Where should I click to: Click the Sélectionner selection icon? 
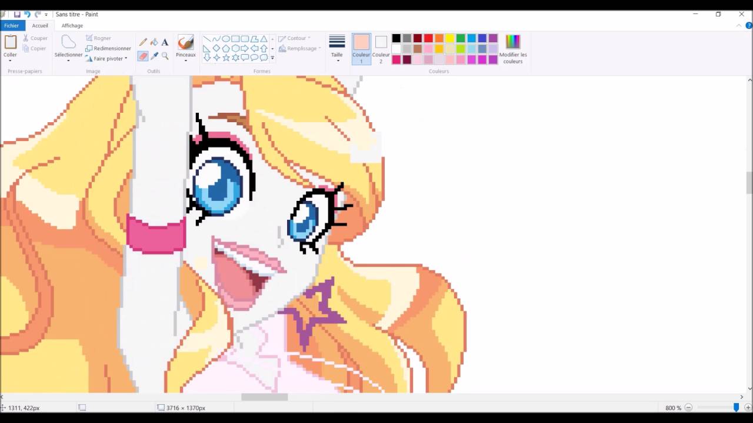coord(69,42)
